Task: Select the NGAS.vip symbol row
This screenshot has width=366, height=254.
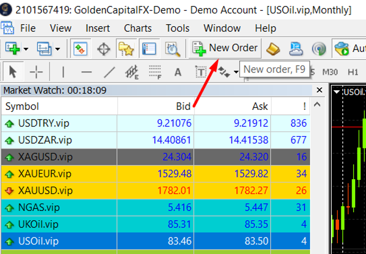Action: point(156,207)
